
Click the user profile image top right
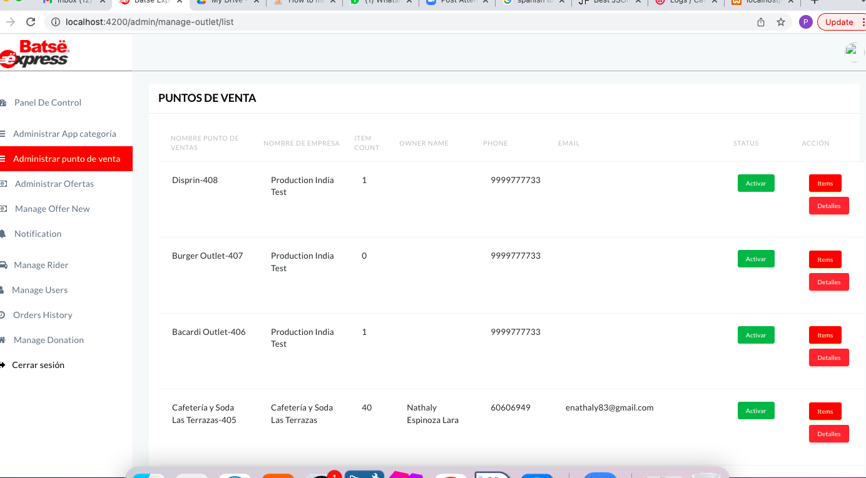pos(852,51)
